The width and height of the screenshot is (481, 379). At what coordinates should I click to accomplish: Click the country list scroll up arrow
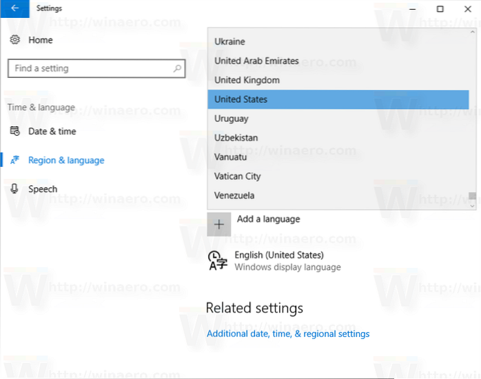(x=473, y=32)
